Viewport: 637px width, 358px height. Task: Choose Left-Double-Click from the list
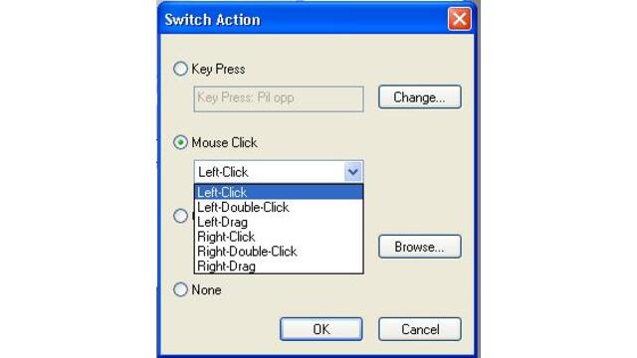tap(279, 207)
